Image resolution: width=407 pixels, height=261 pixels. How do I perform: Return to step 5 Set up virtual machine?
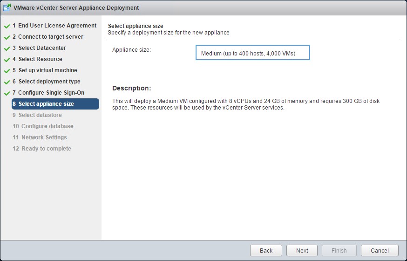(45, 70)
